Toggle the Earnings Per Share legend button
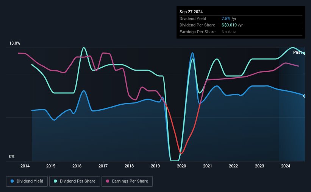 coord(127,181)
